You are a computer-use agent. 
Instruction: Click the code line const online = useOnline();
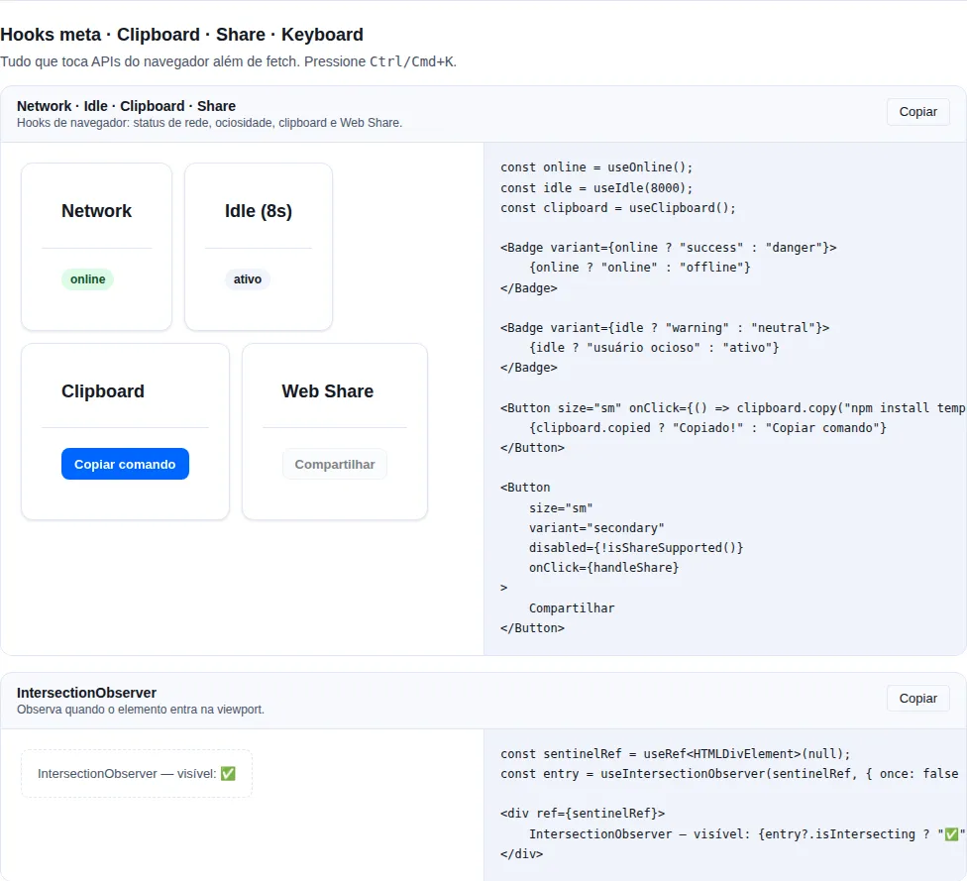pos(596,167)
